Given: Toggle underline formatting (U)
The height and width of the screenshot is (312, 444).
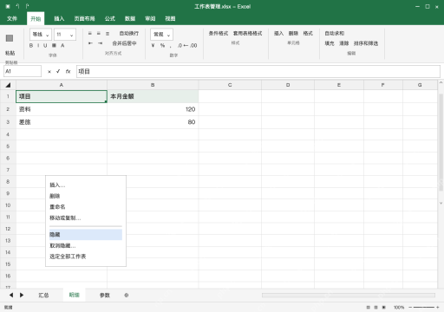Looking at the screenshot, I should [45, 45].
